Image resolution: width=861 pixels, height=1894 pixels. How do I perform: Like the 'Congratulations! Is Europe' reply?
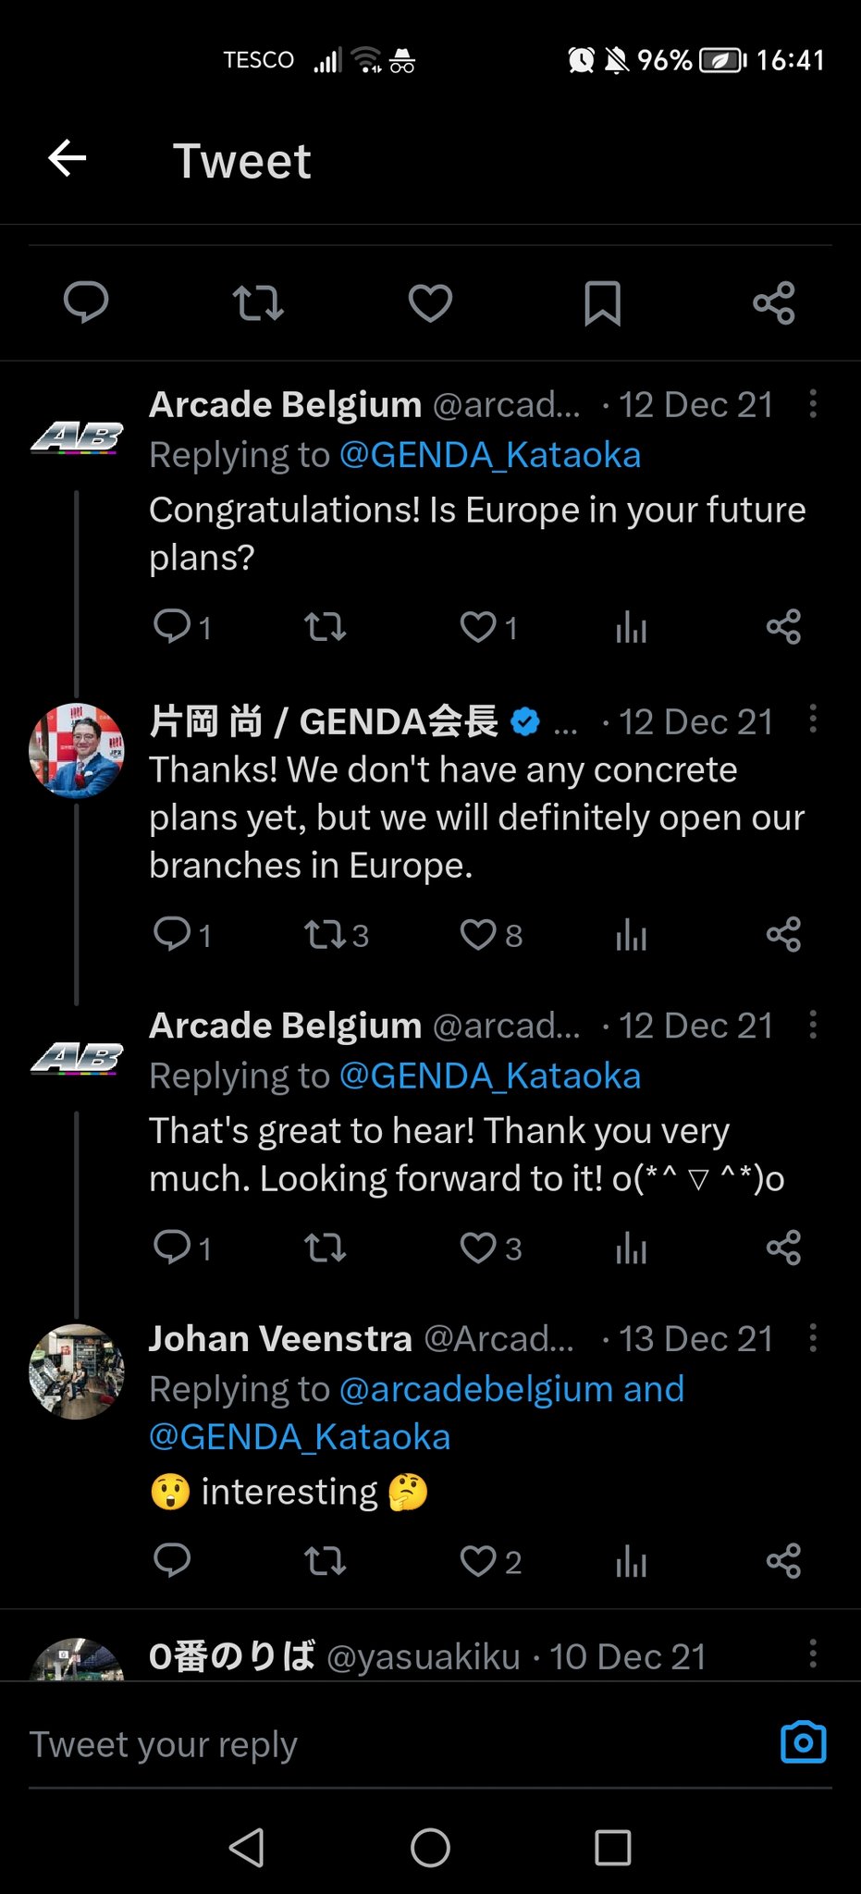click(478, 627)
